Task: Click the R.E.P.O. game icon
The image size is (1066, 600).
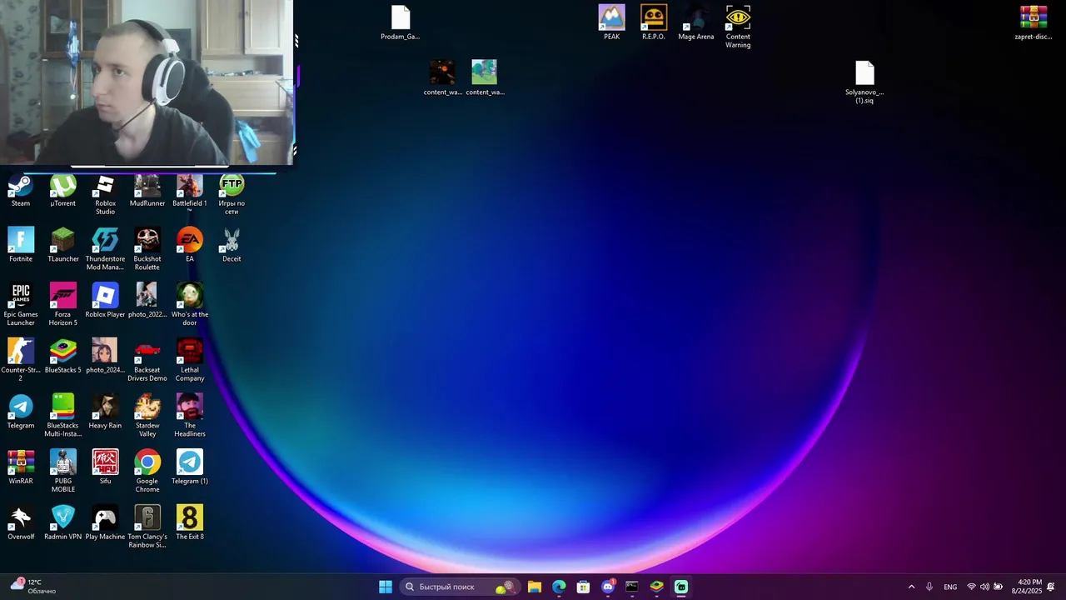Action: point(654,23)
